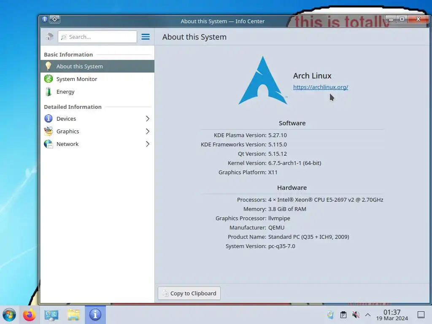432x324 pixels.
Task: Close the Info Center window
Action: (418, 19)
